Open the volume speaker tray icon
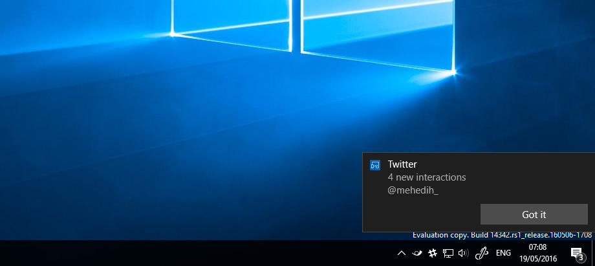 click(463, 253)
